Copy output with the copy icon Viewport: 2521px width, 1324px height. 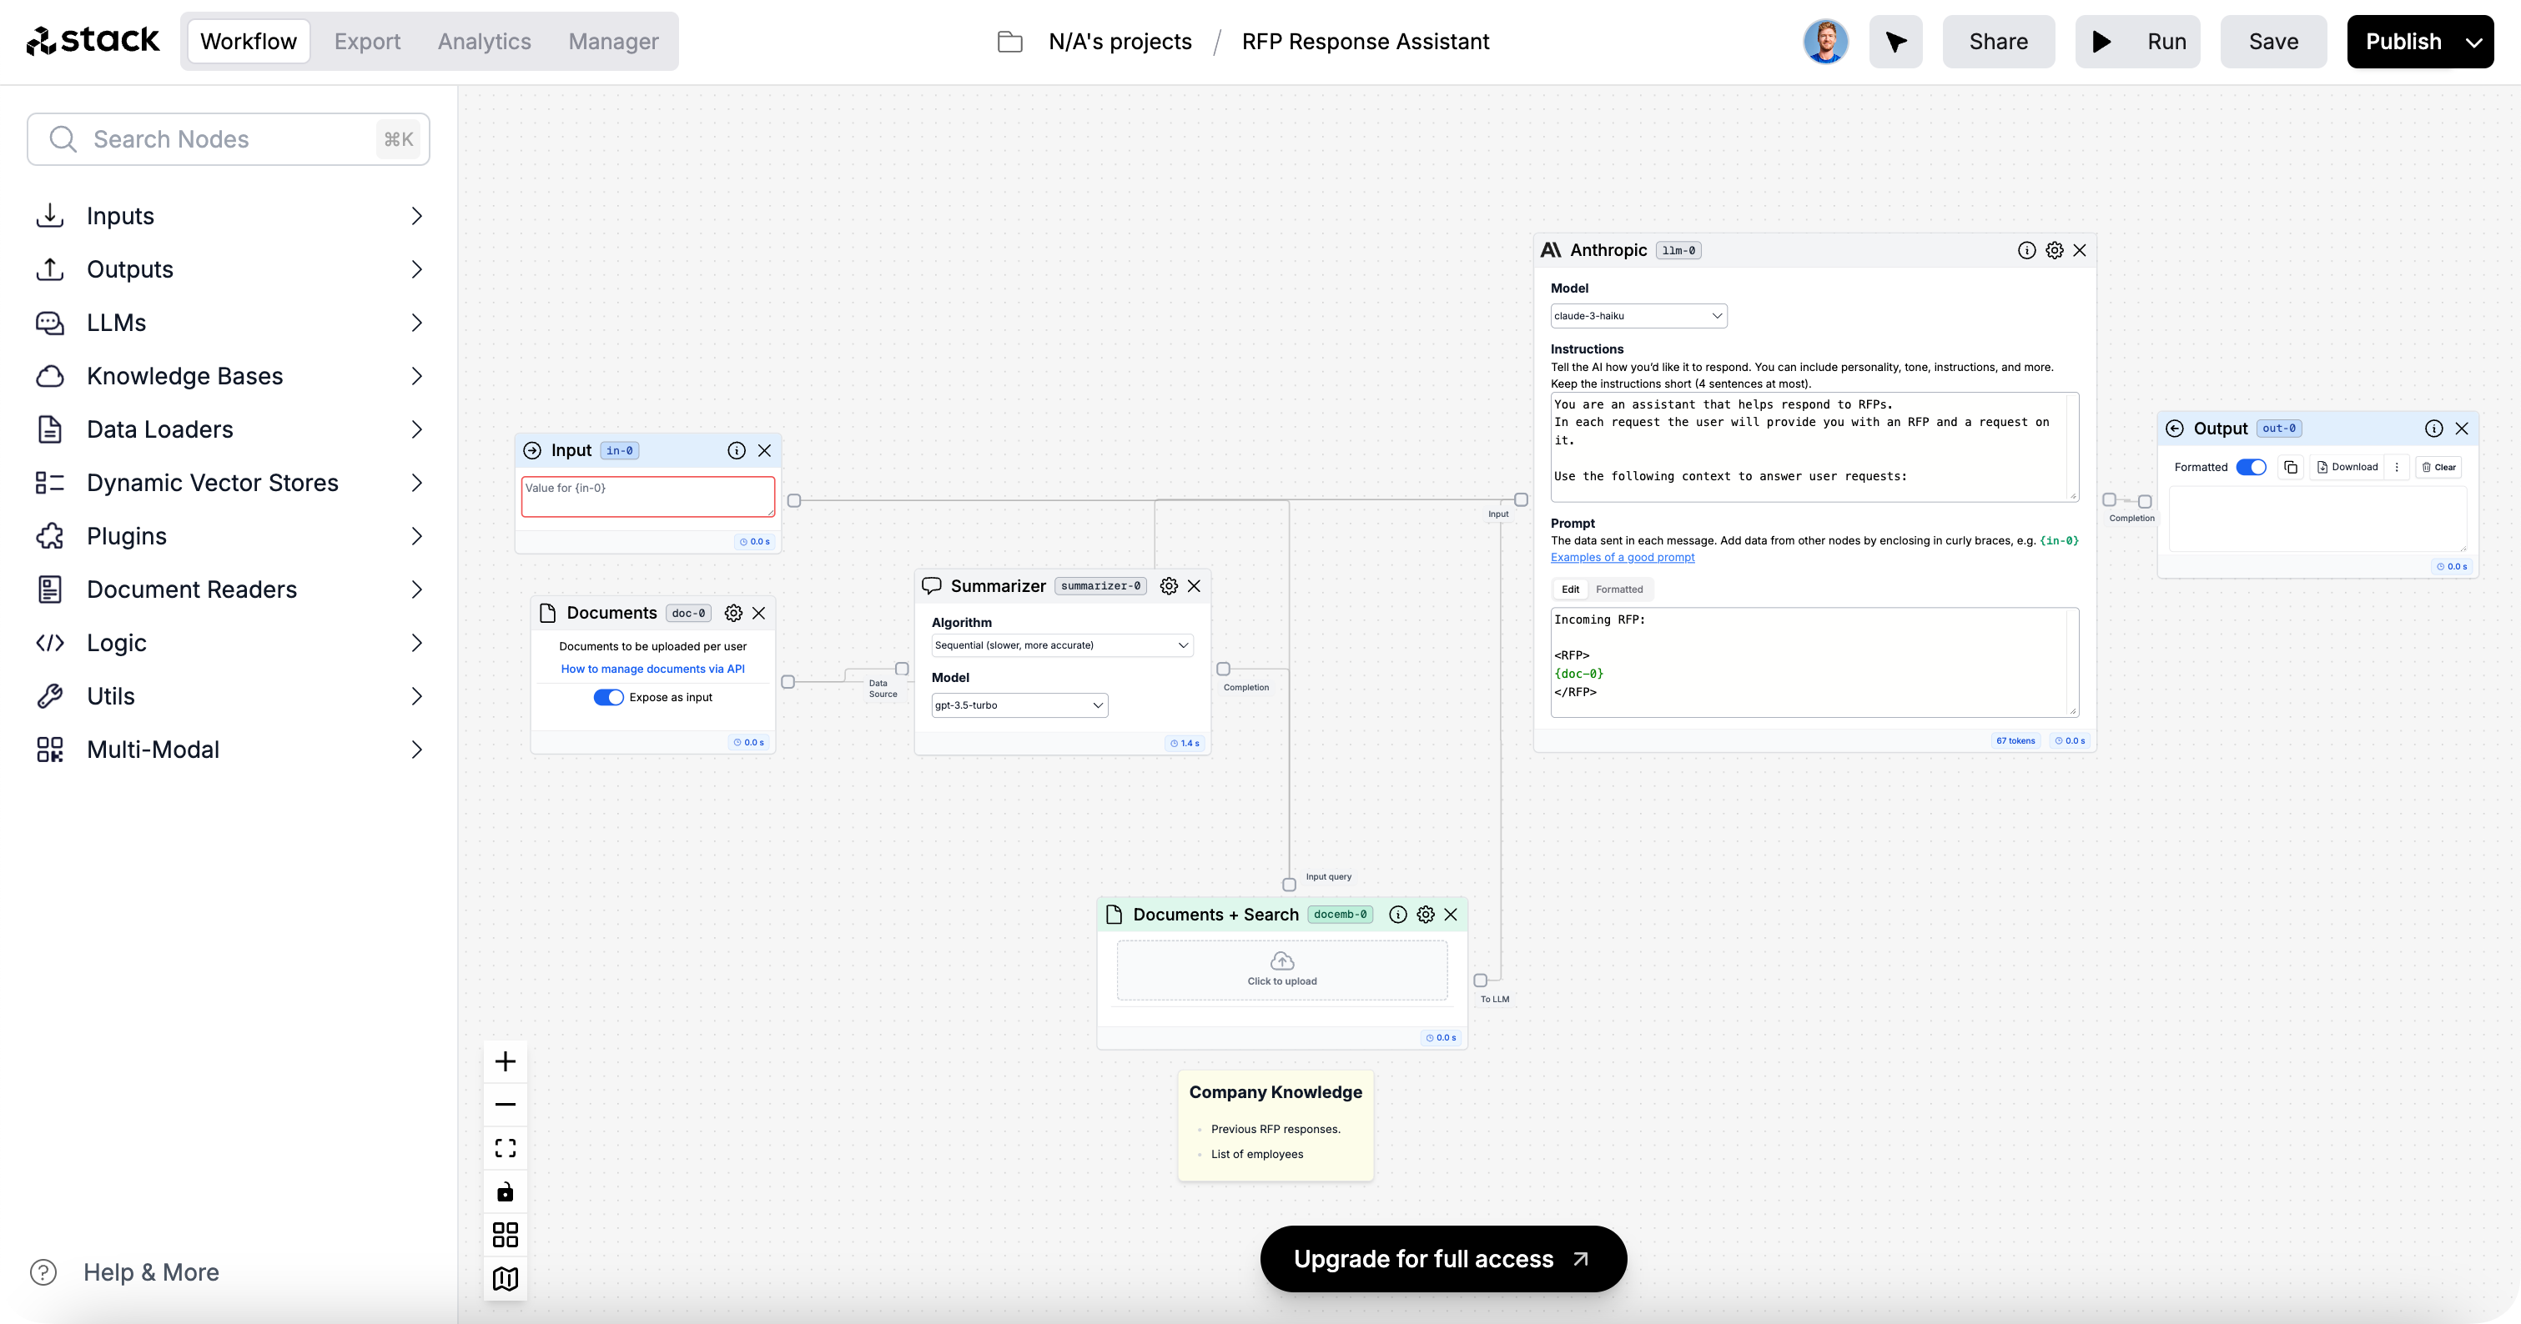click(x=2290, y=468)
